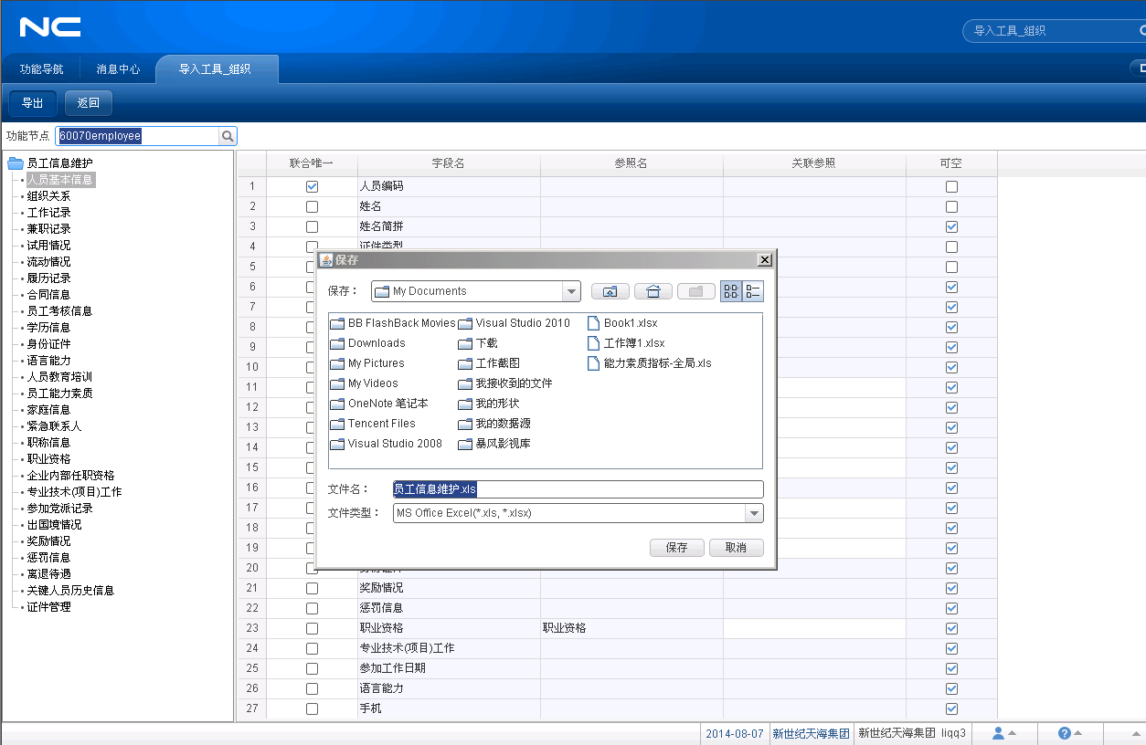Switch to the 功能导航 tab
1146x745 pixels.
(x=42, y=68)
